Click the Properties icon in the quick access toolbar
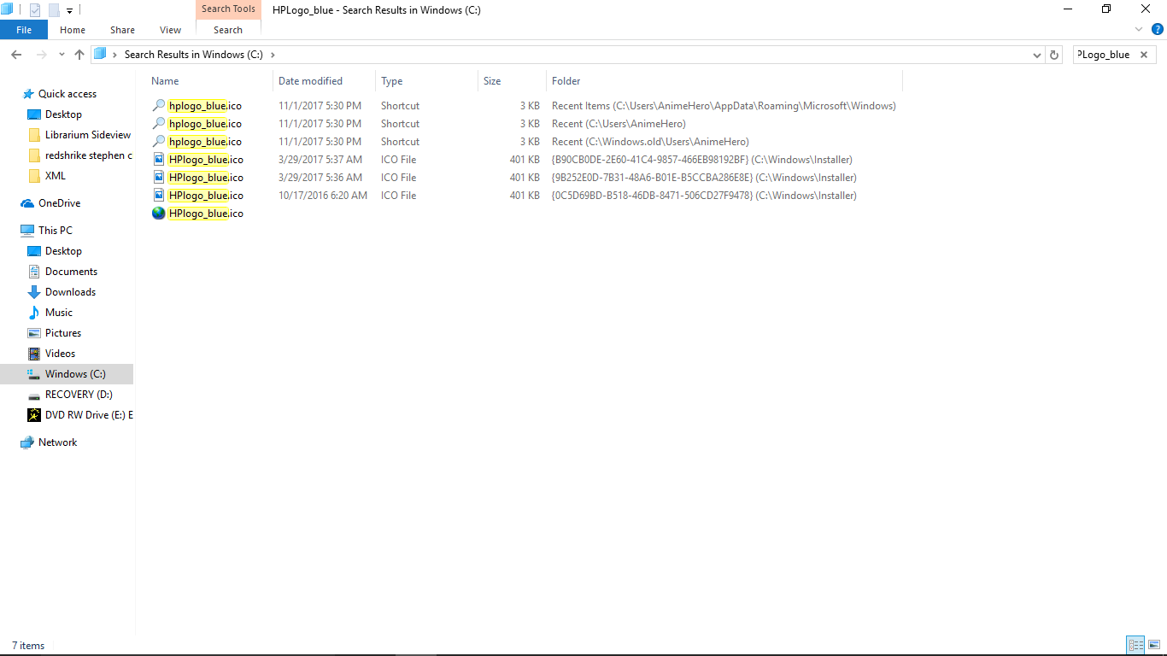Screen dimensions: 1167x656 35,10
